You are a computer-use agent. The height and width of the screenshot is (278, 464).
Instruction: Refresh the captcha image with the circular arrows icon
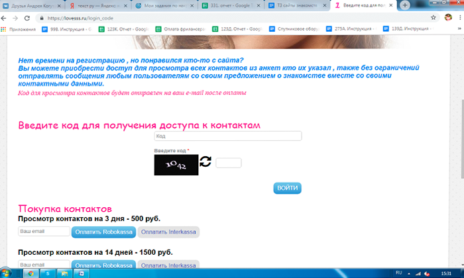pyautogui.click(x=205, y=162)
